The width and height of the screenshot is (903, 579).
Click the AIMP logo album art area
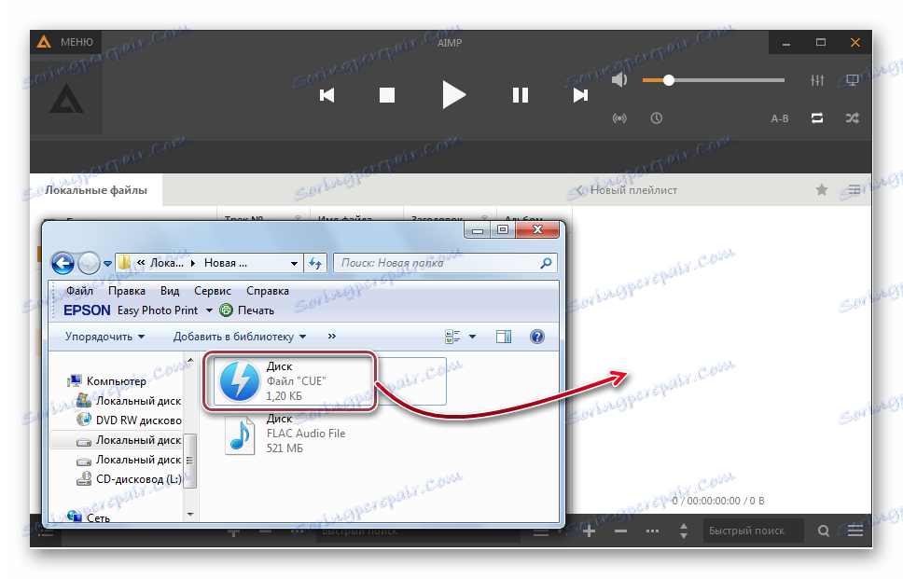[x=67, y=99]
